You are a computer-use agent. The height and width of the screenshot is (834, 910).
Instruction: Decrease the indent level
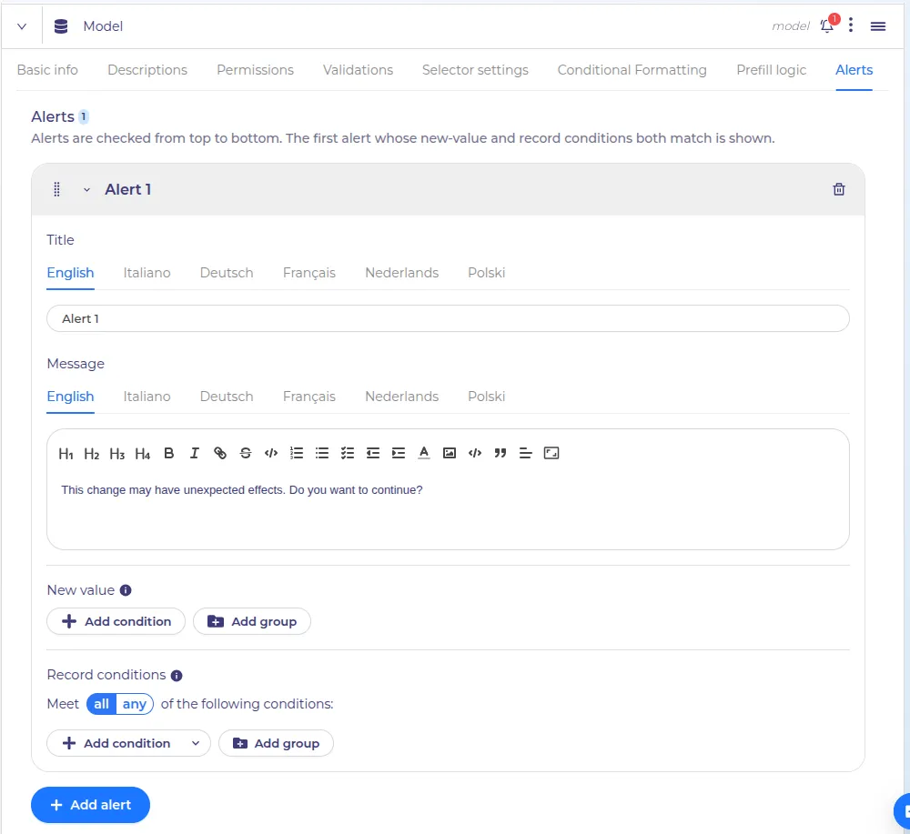[373, 454]
